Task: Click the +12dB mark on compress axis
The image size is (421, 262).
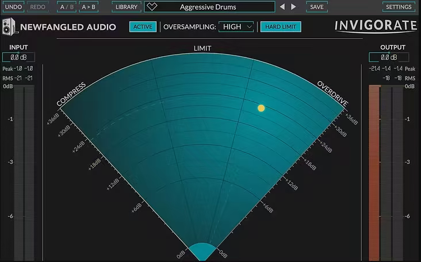Action: pyautogui.click(x=113, y=184)
